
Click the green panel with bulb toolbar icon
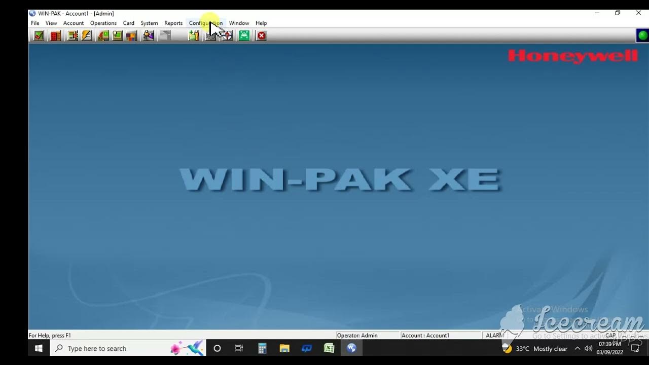coord(118,35)
